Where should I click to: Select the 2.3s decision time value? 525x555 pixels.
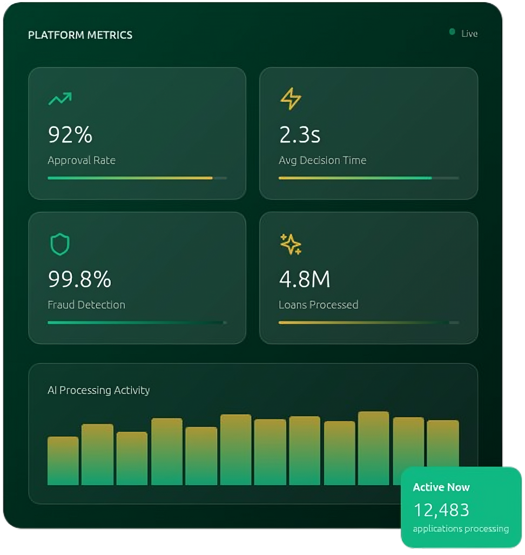[300, 134]
